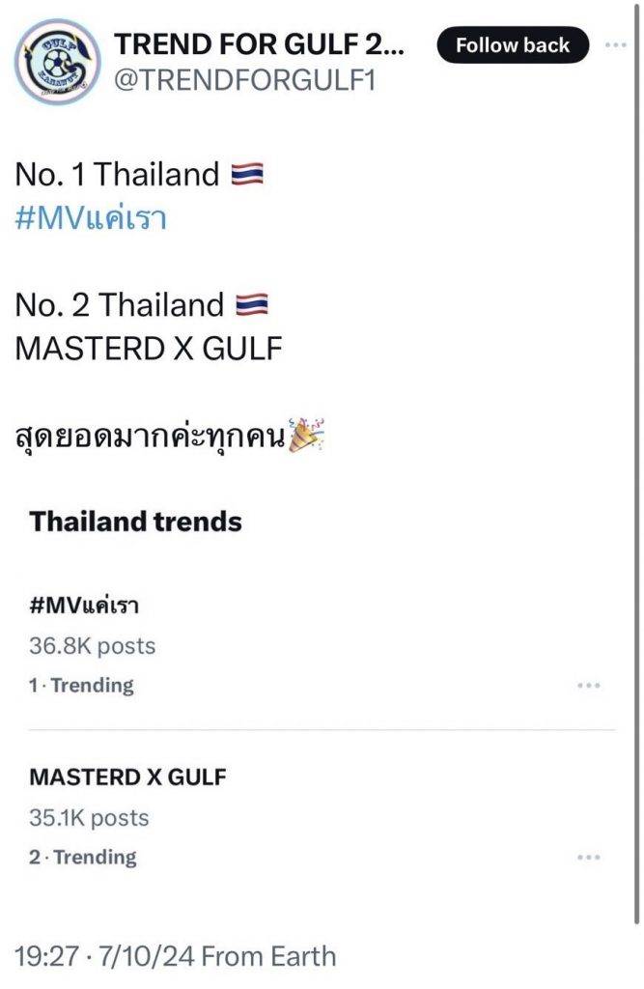The image size is (644, 989).
Task: Click the Follow back button
Action: point(513,44)
